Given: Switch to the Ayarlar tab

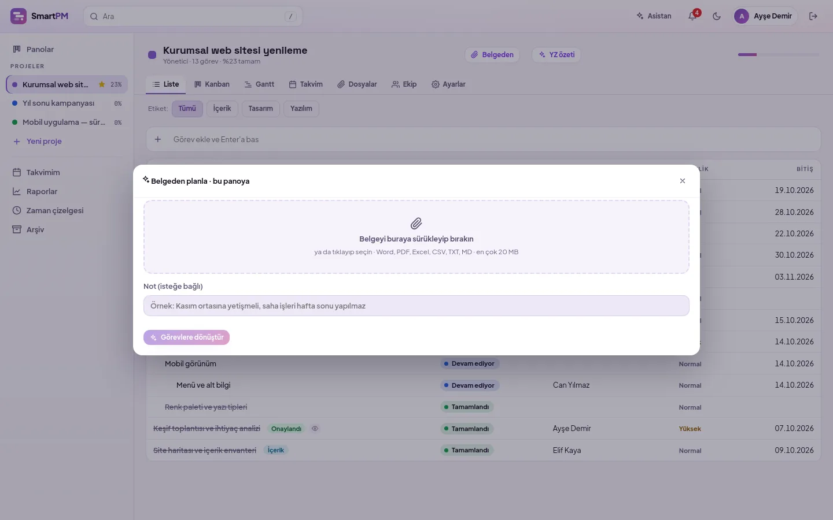Looking at the screenshot, I should 448,84.
